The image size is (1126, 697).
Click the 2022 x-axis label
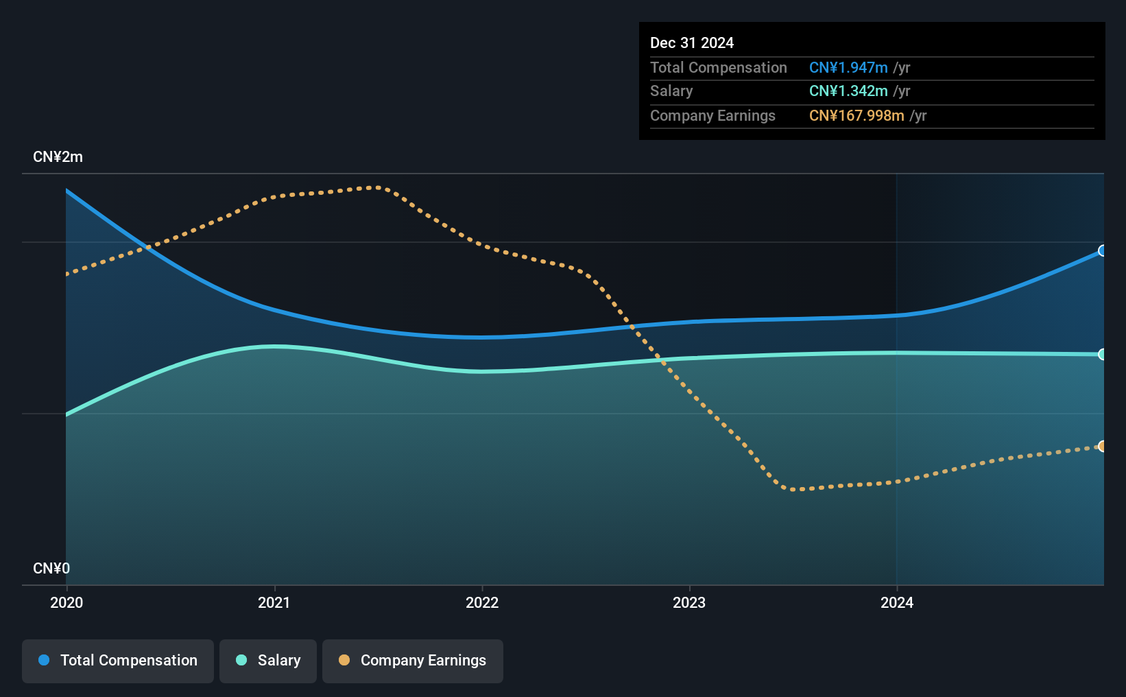click(x=482, y=602)
